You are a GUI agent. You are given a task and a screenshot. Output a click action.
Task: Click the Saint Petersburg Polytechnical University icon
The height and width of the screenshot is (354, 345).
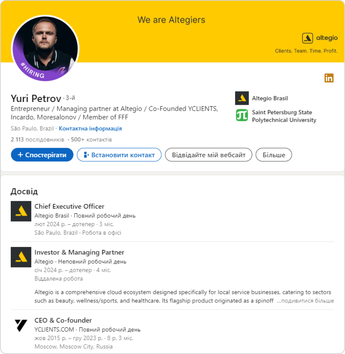pyautogui.click(x=242, y=116)
